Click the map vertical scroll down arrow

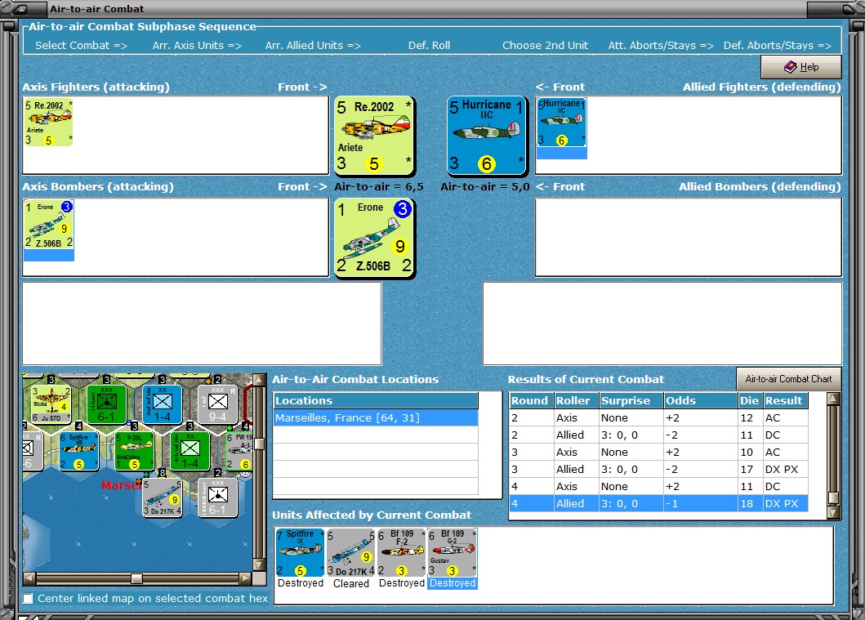click(x=257, y=564)
